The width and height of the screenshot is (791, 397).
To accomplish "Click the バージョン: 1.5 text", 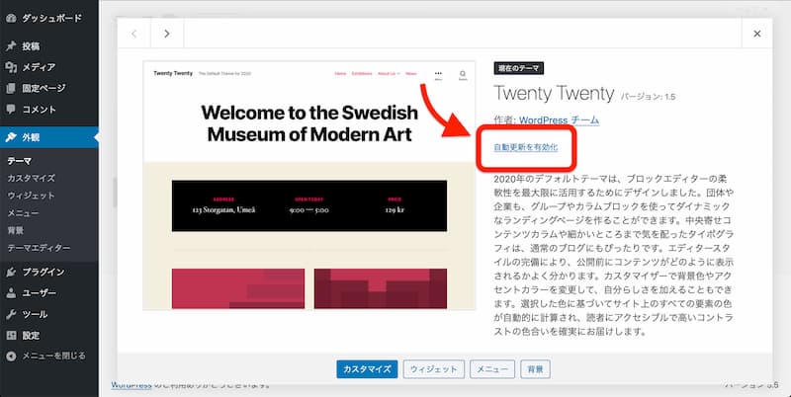I will click(x=648, y=97).
